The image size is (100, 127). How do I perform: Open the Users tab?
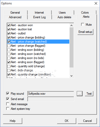click(62, 13)
